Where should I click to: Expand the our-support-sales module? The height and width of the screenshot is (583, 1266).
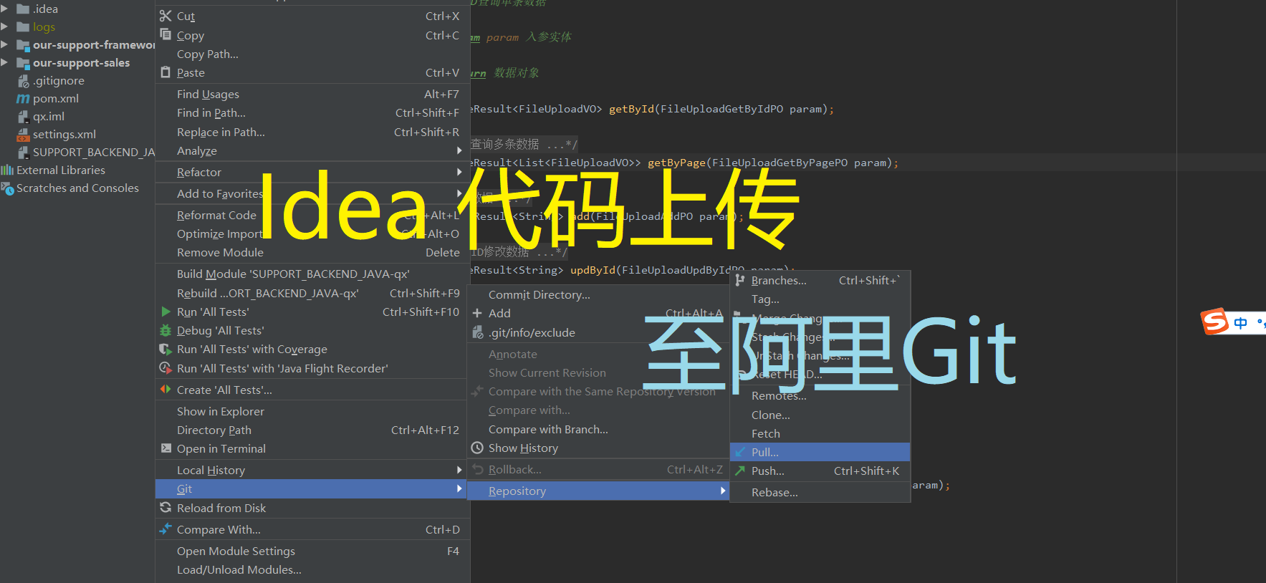click(5, 62)
